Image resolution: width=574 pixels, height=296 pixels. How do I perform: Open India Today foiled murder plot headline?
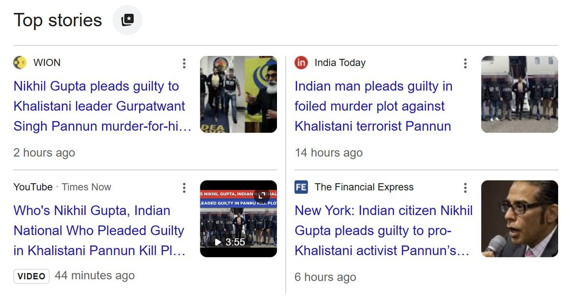click(373, 106)
